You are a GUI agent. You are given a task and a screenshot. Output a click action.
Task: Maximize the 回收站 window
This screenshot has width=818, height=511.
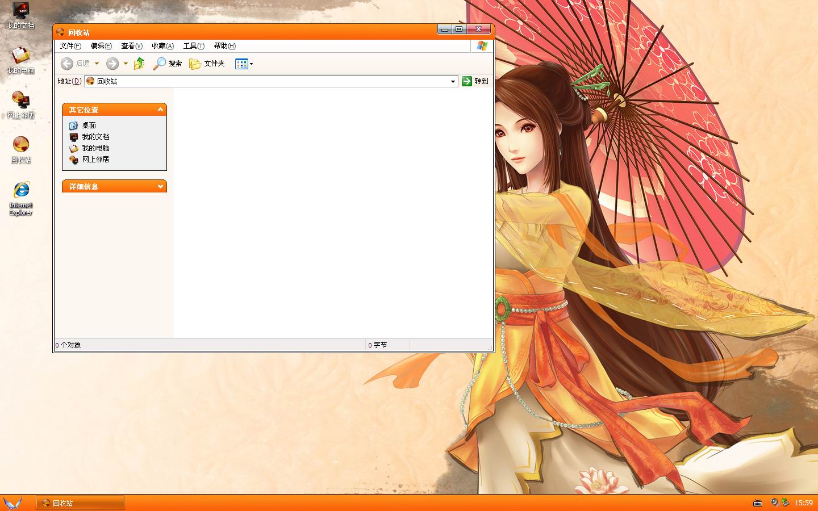[x=459, y=29]
